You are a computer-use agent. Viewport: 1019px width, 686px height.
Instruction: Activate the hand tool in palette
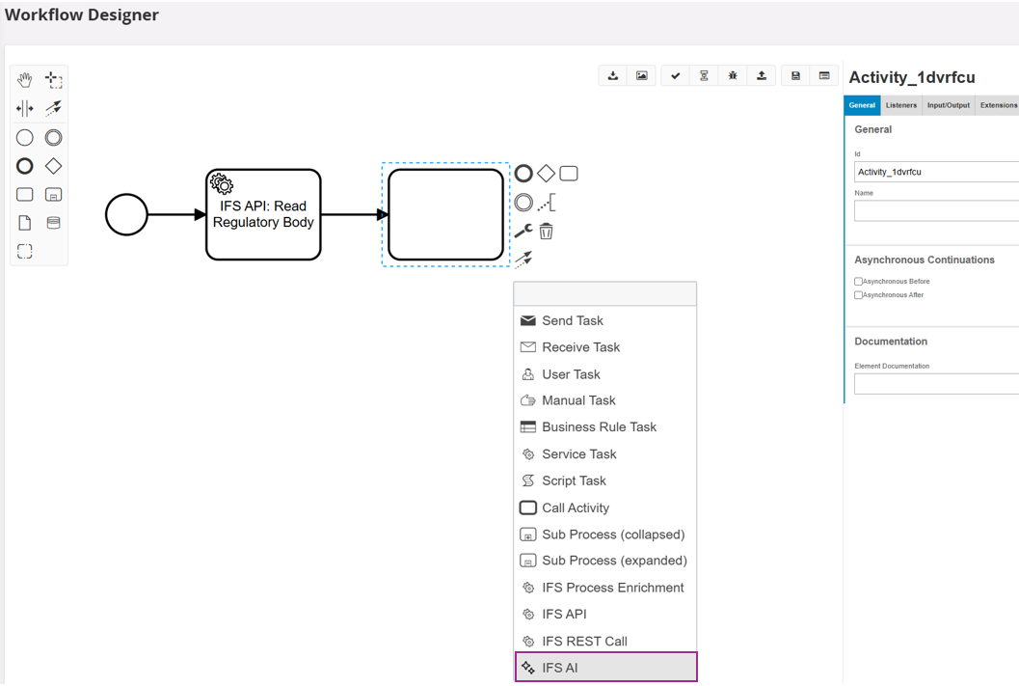(x=25, y=80)
